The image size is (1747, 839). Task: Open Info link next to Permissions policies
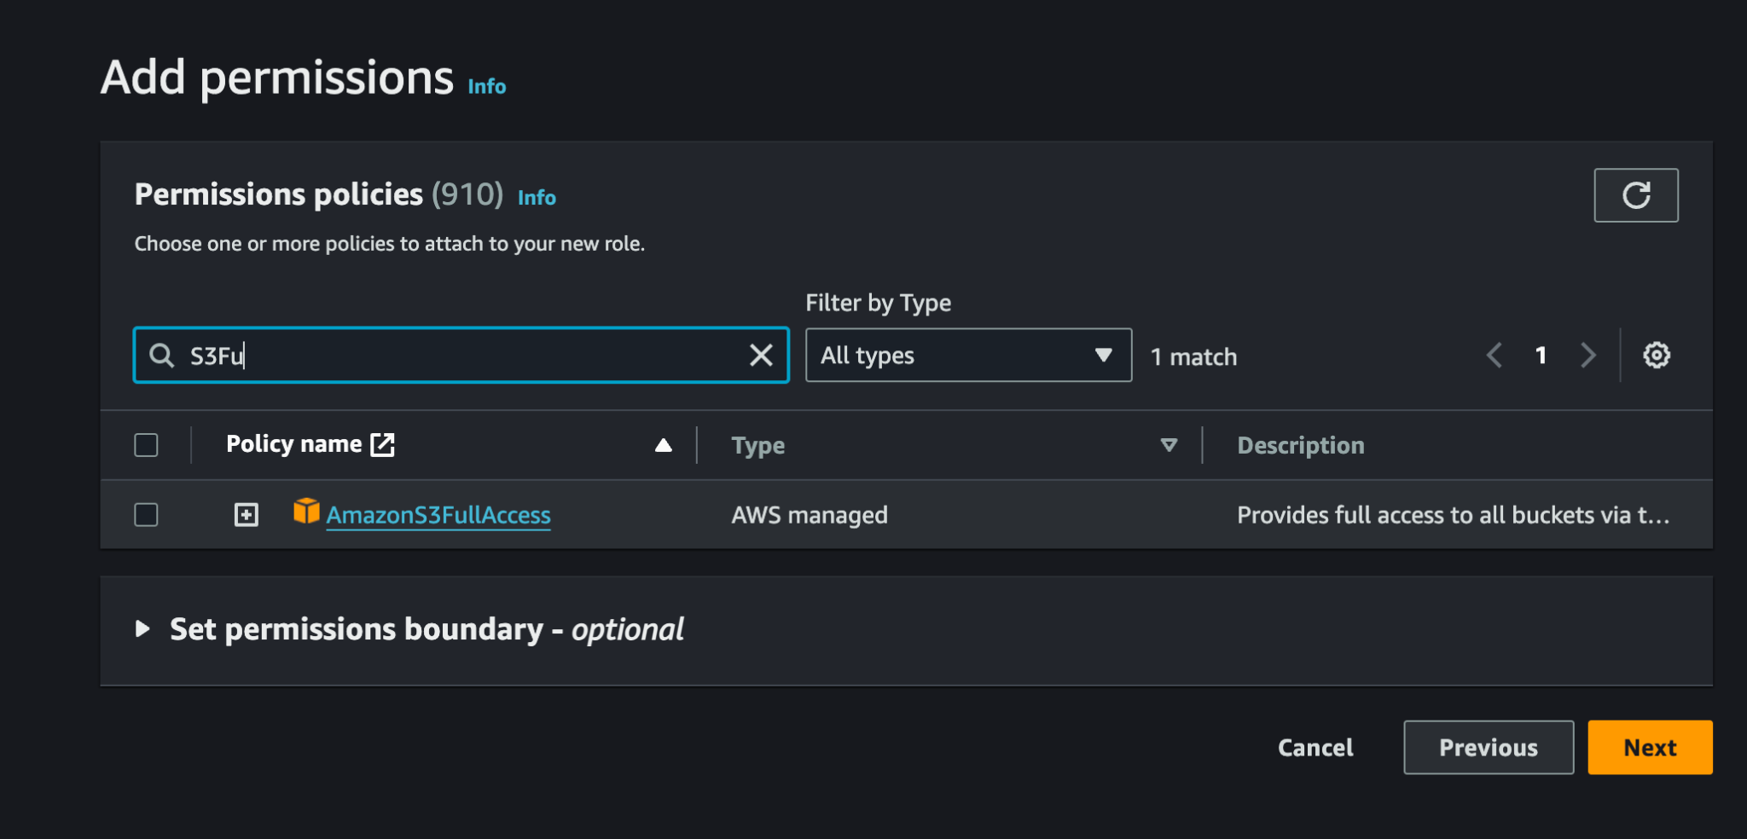pyautogui.click(x=537, y=197)
